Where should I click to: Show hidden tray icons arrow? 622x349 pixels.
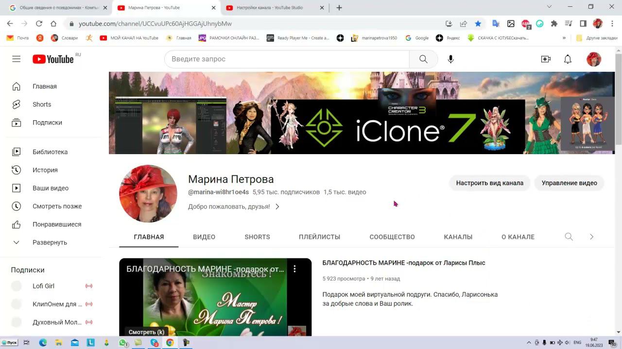tap(529, 343)
